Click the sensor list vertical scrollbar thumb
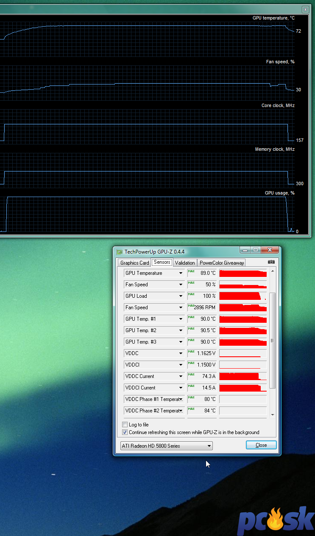315x536 pixels. click(273, 341)
